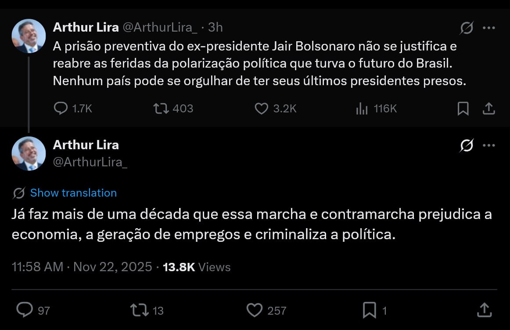Viewport: 510px width, 330px height.
Task: Open Arthur Lira's avatar on main tweet
Action: [29, 154]
